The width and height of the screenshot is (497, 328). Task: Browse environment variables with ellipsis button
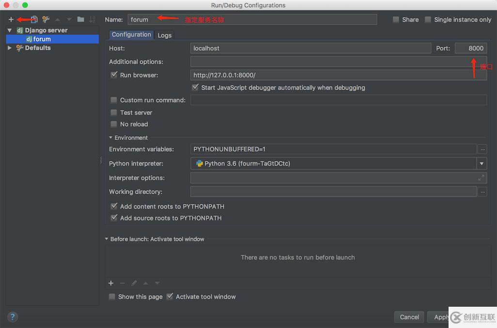tap(482, 149)
